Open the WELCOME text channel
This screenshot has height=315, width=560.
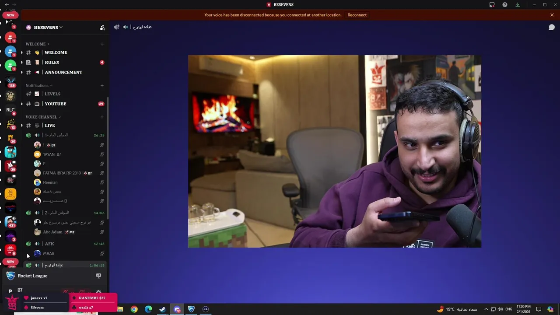(x=65, y=52)
